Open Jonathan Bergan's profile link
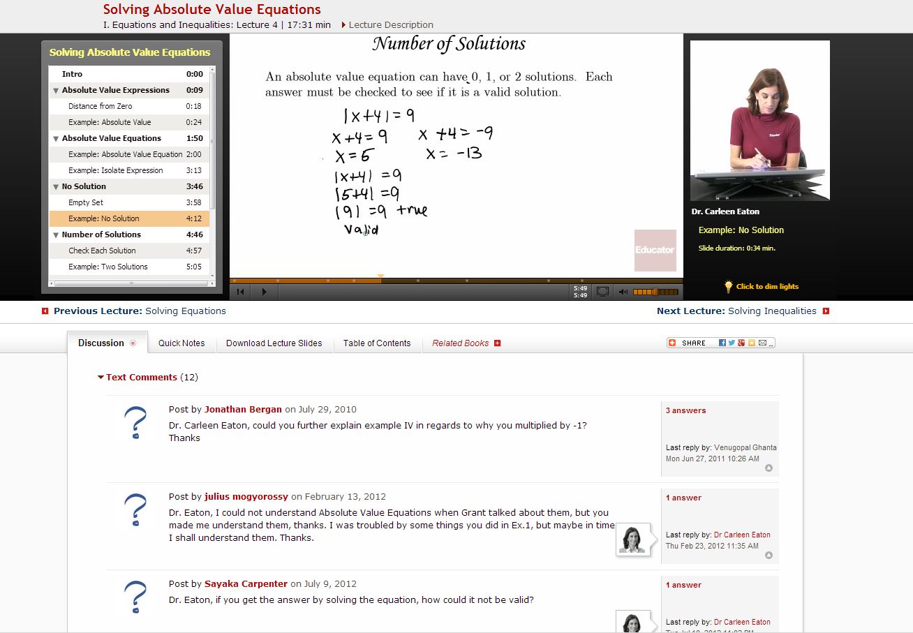 [x=243, y=410]
